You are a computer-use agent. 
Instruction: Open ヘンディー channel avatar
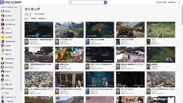[3, 28]
